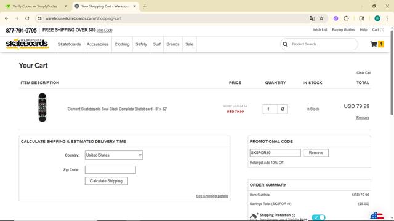Click the 877-791-9795 phone number
394x221 pixels.
pyautogui.click(x=21, y=31)
